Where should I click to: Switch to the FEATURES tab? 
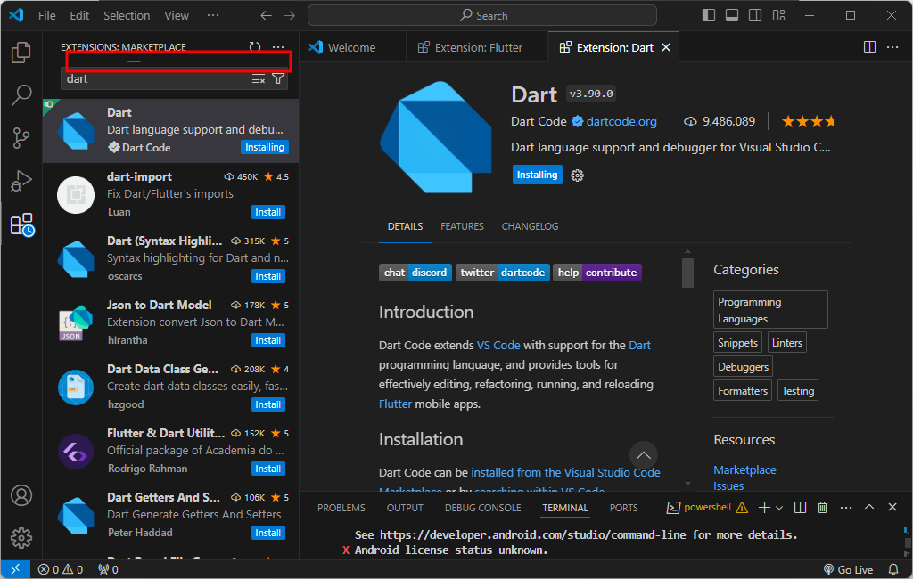pos(462,226)
